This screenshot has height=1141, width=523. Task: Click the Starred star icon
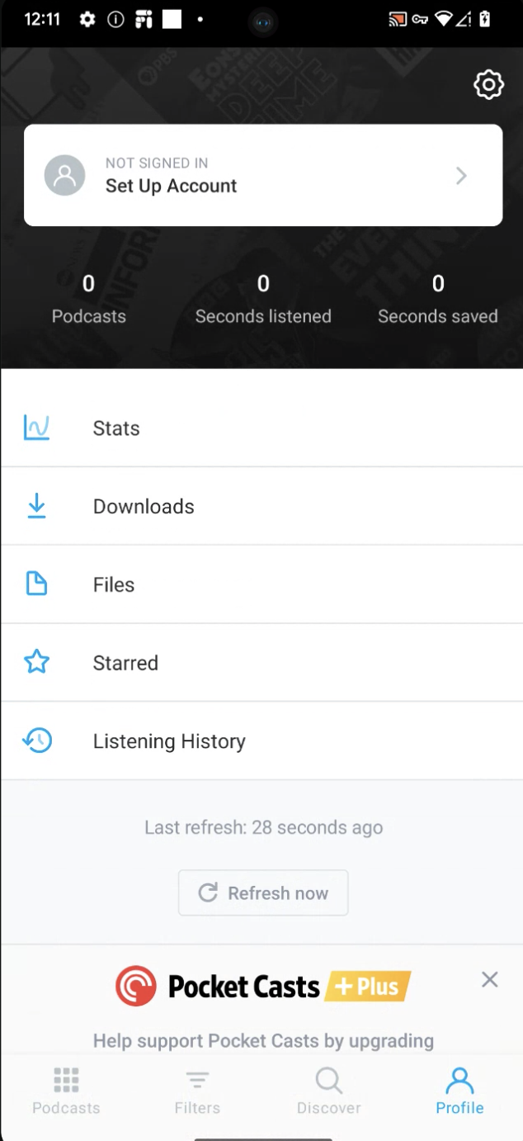(36, 661)
